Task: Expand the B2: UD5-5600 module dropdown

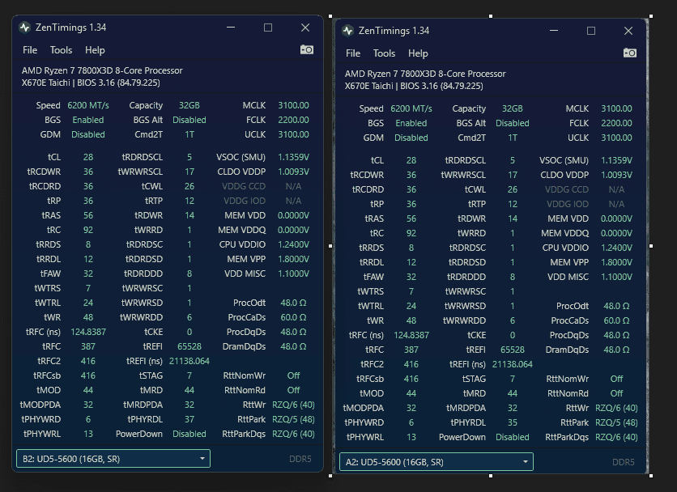Action: tap(113, 459)
